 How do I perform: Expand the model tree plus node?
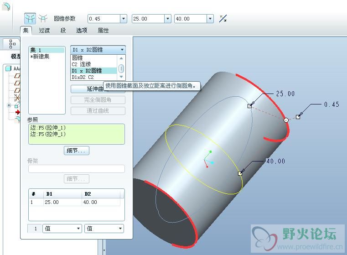pyautogui.click(x=9, y=105)
